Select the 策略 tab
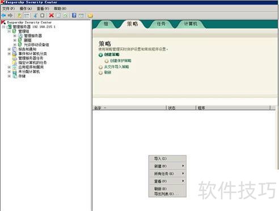Image resolution: width=279 pixels, height=211 pixels. click(132, 24)
